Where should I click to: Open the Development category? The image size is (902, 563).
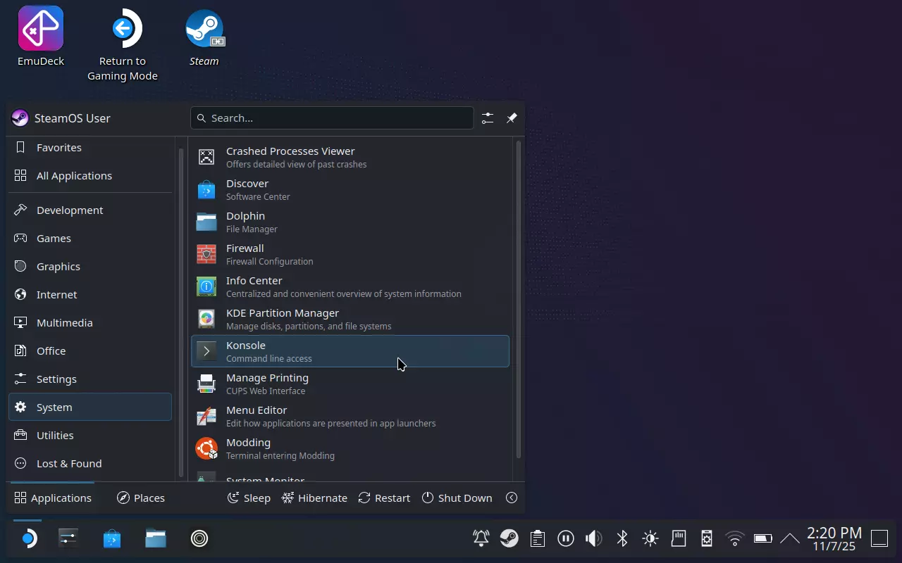[90, 210]
